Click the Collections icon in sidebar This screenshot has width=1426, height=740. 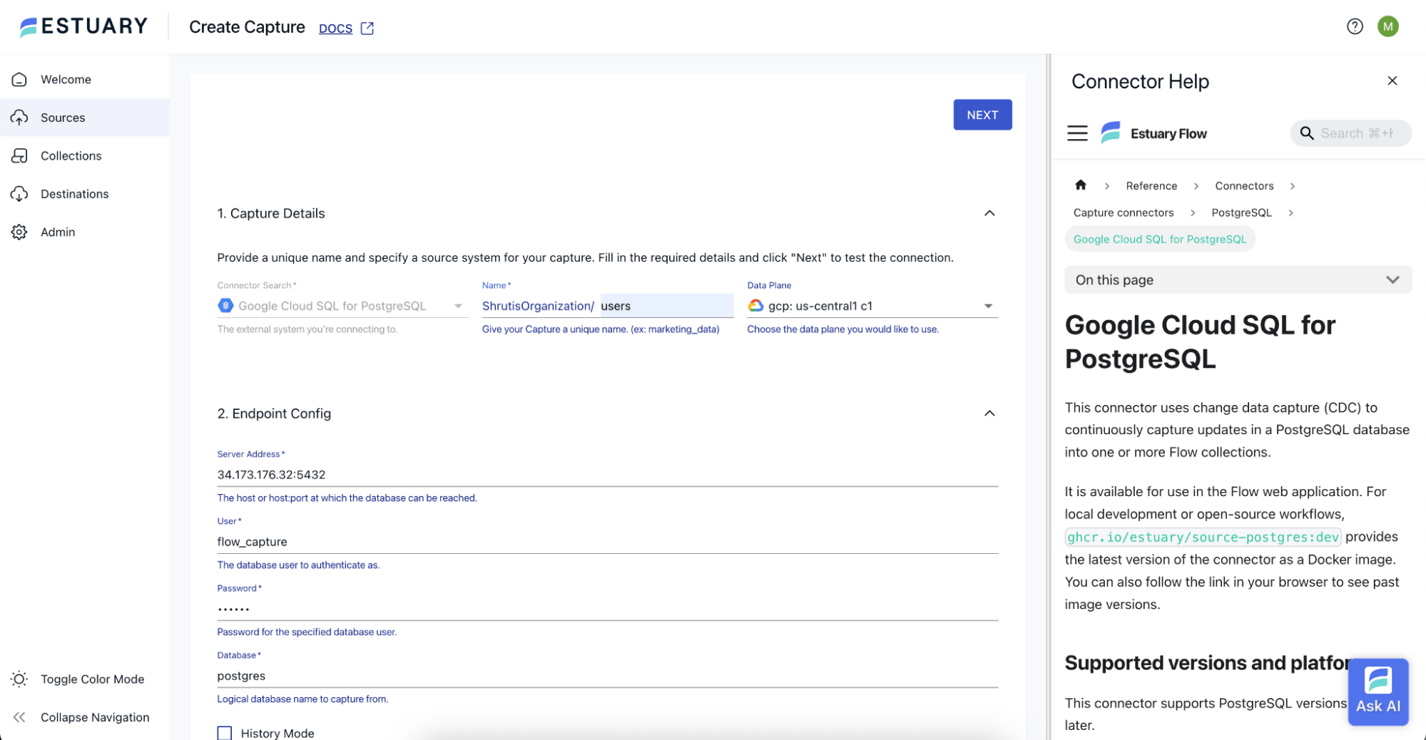pyautogui.click(x=19, y=155)
